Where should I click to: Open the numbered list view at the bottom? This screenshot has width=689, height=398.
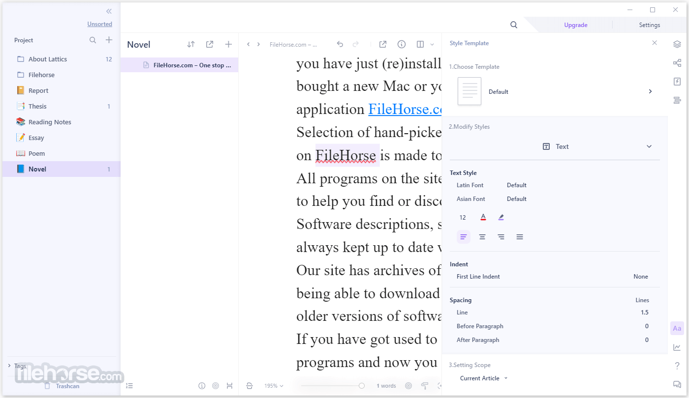tap(129, 386)
